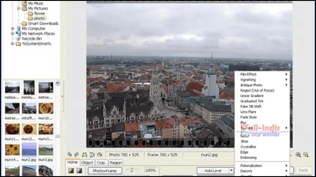The image size is (316, 177).
Task: Choose Embossing from the menu
Action: coord(263,158)
